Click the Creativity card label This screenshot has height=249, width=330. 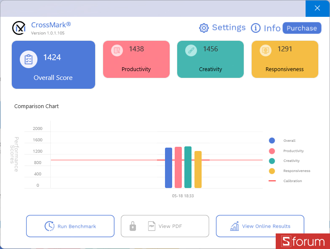pyautogui.click(x=210, y=69)
